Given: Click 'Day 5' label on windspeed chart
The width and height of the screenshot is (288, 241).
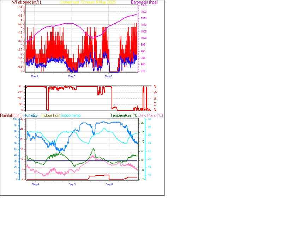Looking at the screenshot, I should [x=72, y=76].
